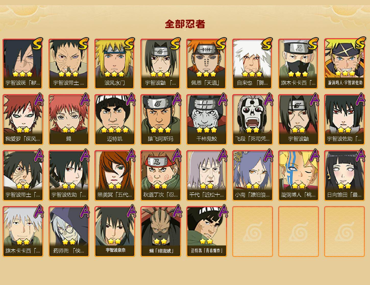Click the A-rank badge on 干柿鬼鲛
The height and width of the screenshot is (285, 370).
click(x=222, y=99)
